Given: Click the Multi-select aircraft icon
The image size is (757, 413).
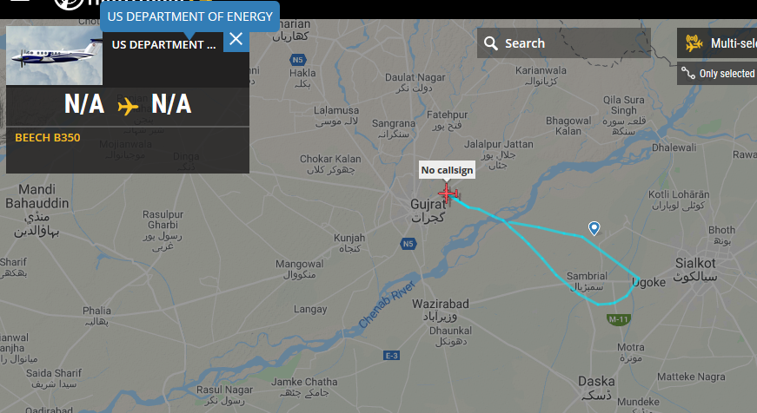Looking at the screenshot, I should coord(694,43).
